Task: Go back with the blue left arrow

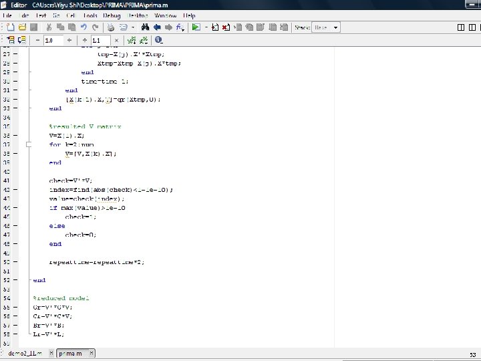Action: coord(157,27)
